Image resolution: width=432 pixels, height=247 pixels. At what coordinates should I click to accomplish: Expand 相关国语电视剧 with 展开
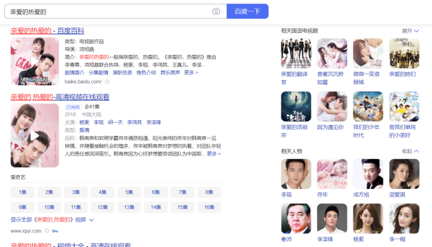[x=410, y=31]
